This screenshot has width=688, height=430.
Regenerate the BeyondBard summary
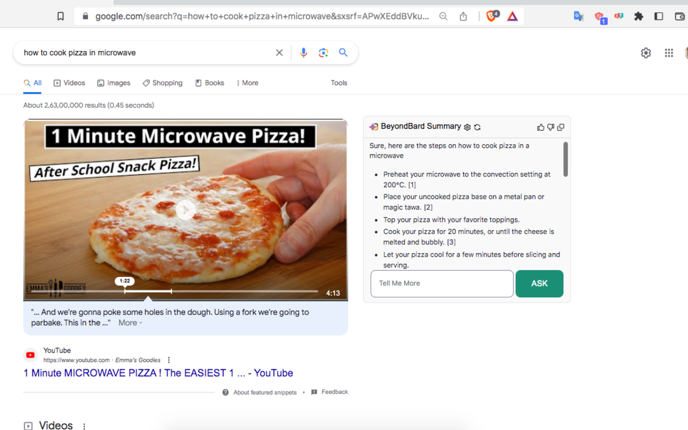[x=477, y=127]
